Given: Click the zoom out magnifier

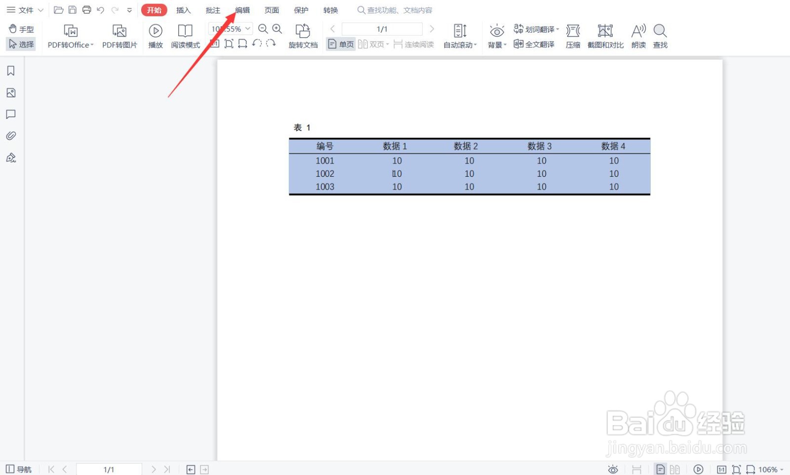Looking at the screenshot, I should (x=263, y=29).
